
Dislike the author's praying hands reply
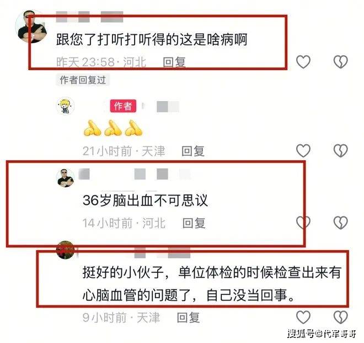pos(340,151)
